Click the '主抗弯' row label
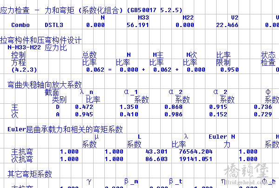279x188 pixels. click(22, 152)
